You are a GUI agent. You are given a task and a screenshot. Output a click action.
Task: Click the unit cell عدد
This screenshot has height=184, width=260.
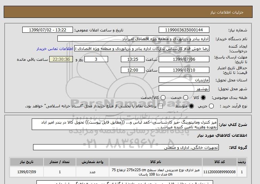coord(93,172)
